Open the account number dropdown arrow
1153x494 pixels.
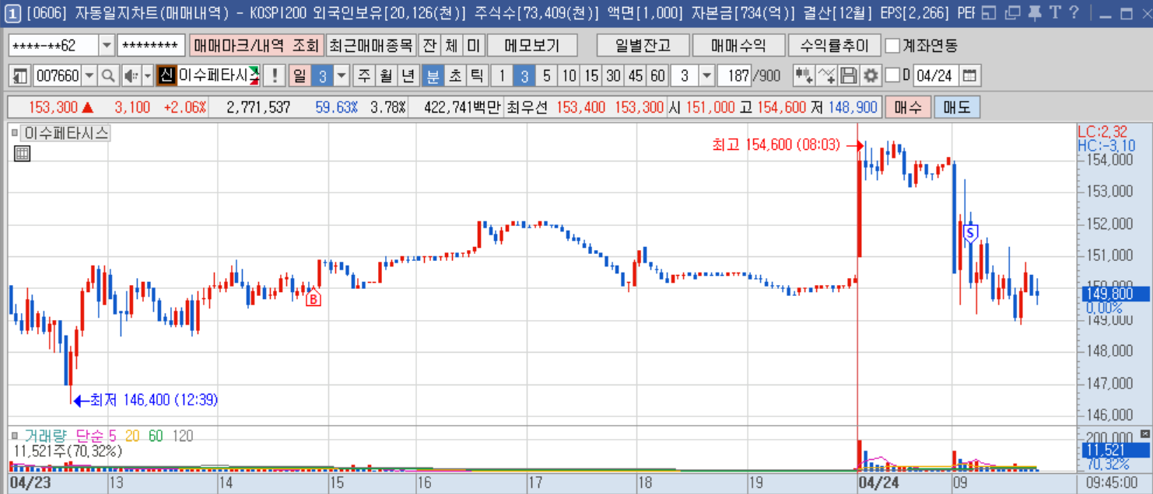(x=107, y=46)
